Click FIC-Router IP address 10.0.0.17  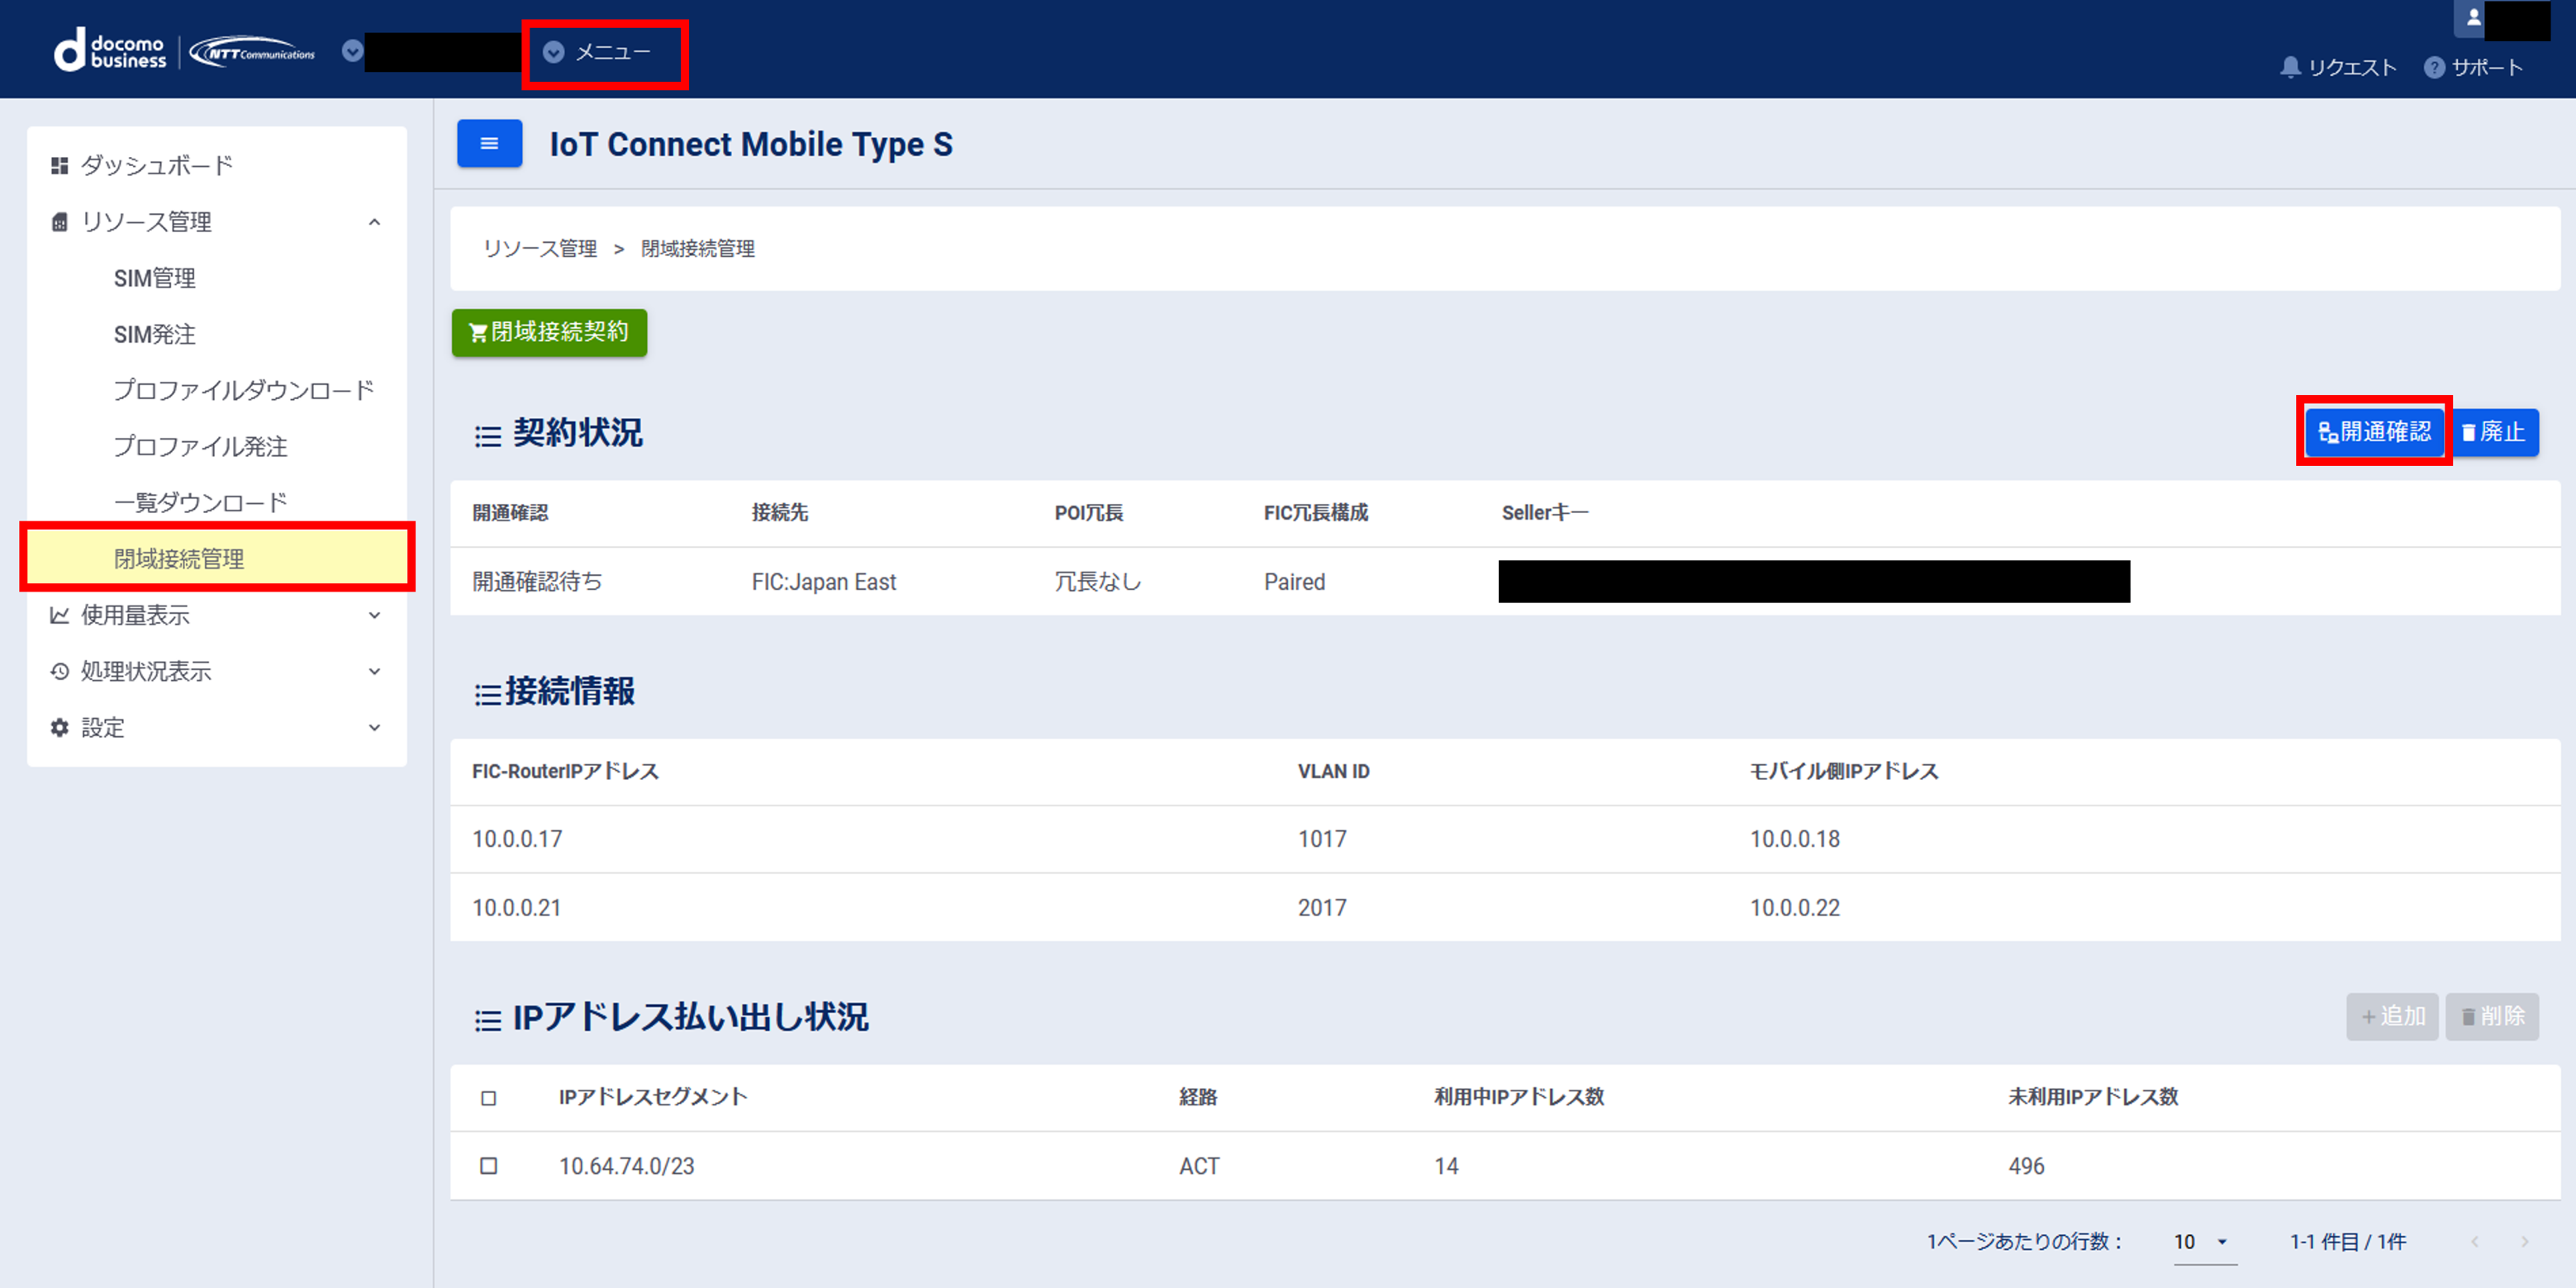point(517,839)
